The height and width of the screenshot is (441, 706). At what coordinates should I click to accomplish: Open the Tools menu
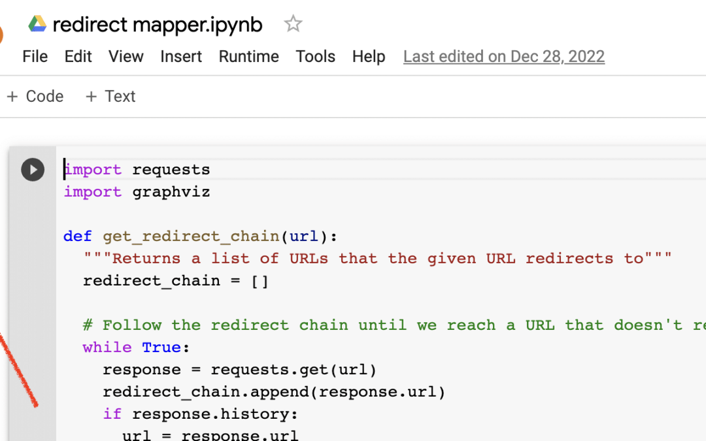pyautogui.click(x=316, y=57)
